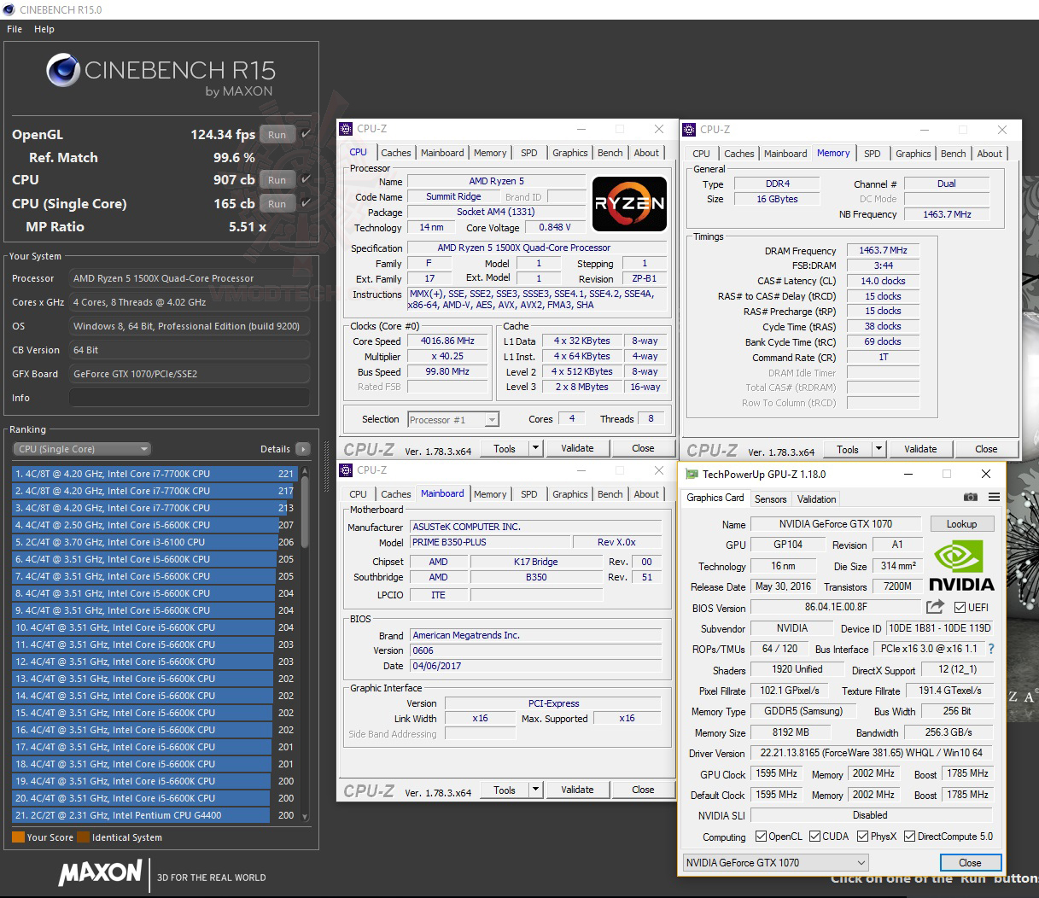The width and height of the screenshot is (1039, 898).
Task: Click the Cinebench R15.0 title bar icon
Action: click(x=9, y=9)
